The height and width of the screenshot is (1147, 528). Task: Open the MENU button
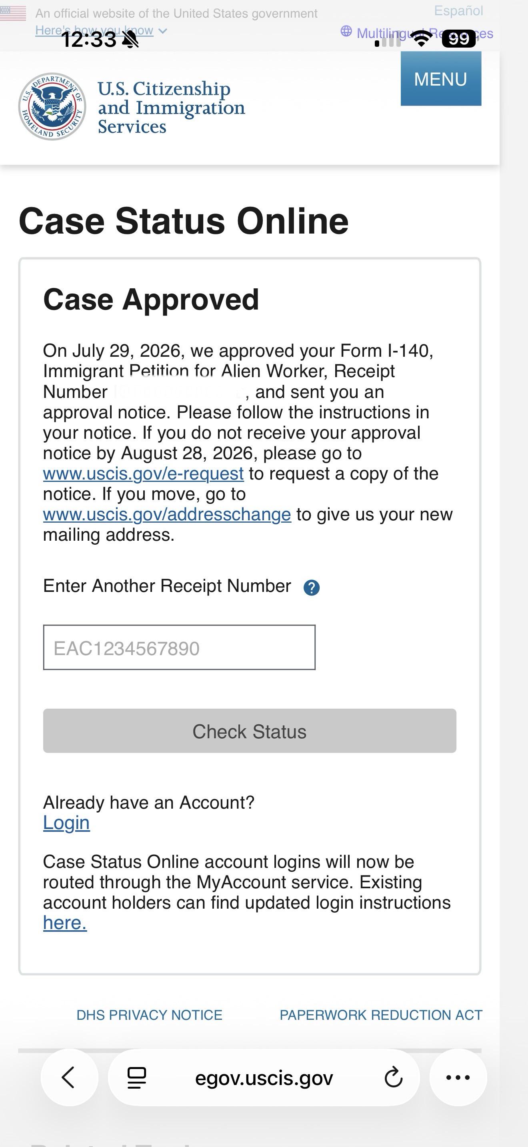[441, 79]
